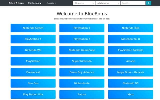
Task: Select the Saturn platform
Action: [82, 94]
